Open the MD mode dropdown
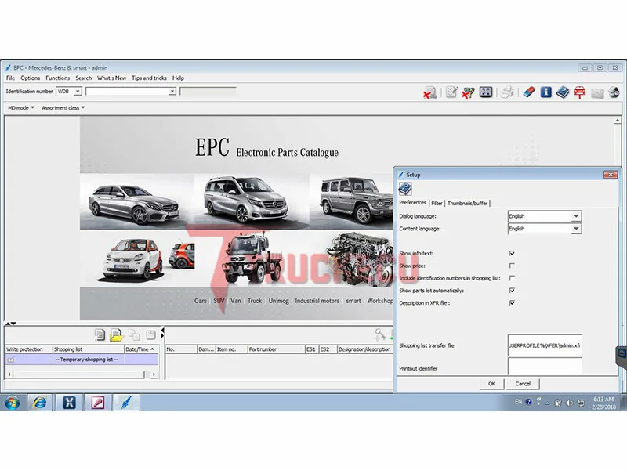This screenshot has height=470, width=627. (21, 108)
